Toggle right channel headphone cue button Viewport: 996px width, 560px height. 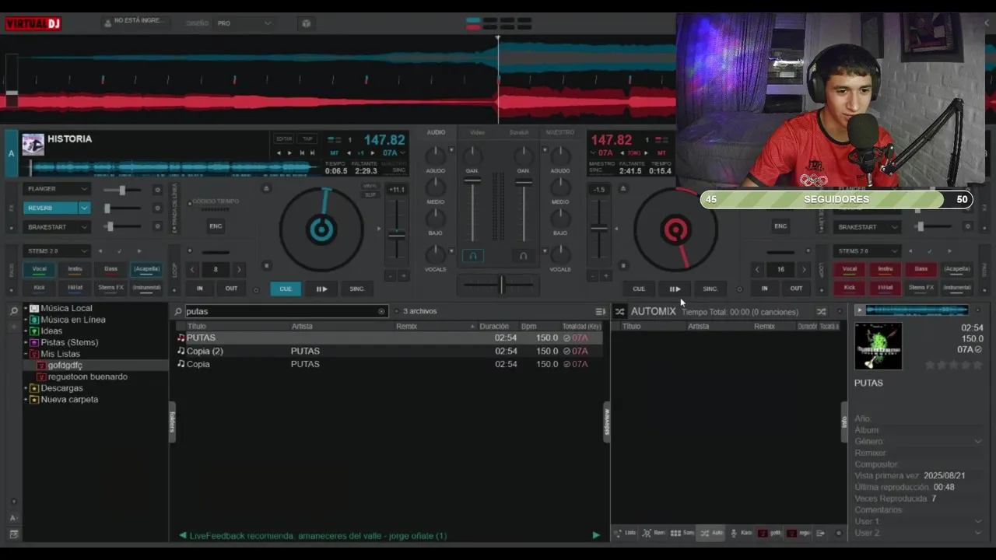523,255
